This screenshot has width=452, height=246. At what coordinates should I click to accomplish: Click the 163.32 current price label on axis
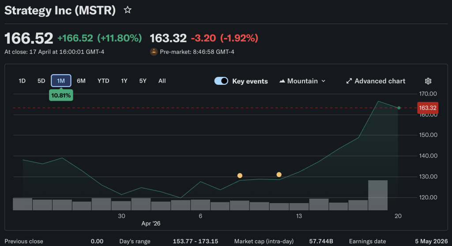pos(427,108)
